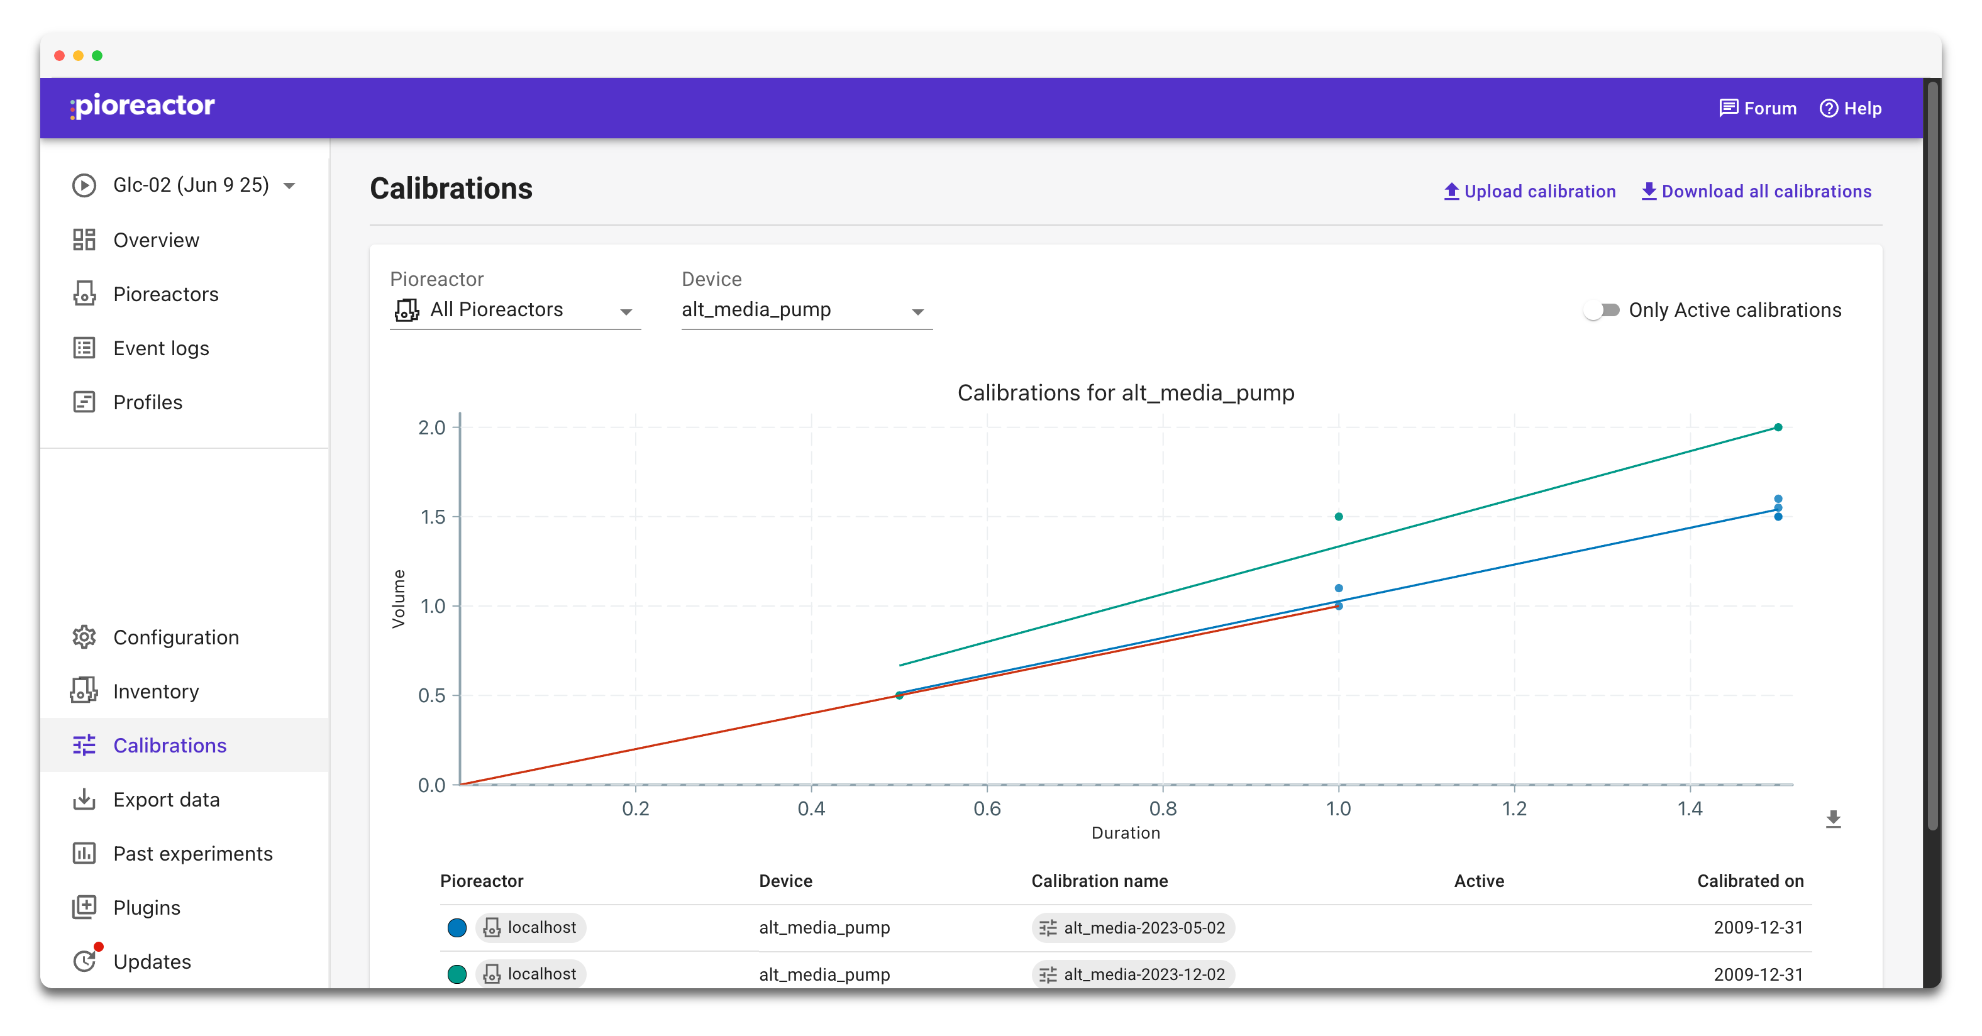The width and height of the screenshot is (1982, 1036).
Task: Select the Profiles sidebar icon
Action: pyautogui.click(x=84, y=402)
